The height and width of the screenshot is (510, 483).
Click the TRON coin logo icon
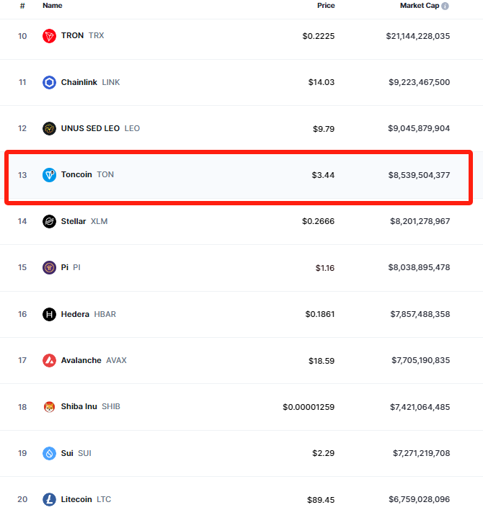coord(49,36)
